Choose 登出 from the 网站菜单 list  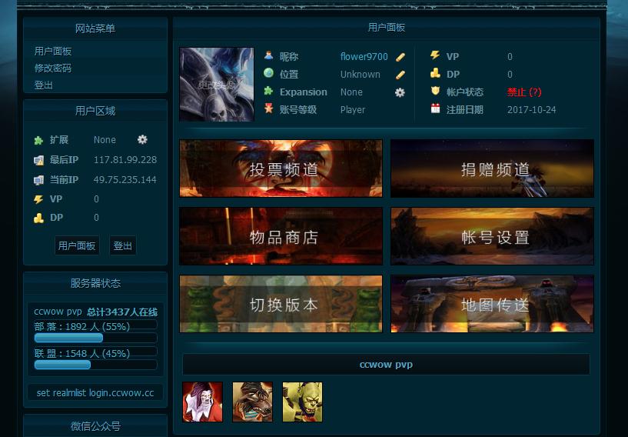(44, 85)
